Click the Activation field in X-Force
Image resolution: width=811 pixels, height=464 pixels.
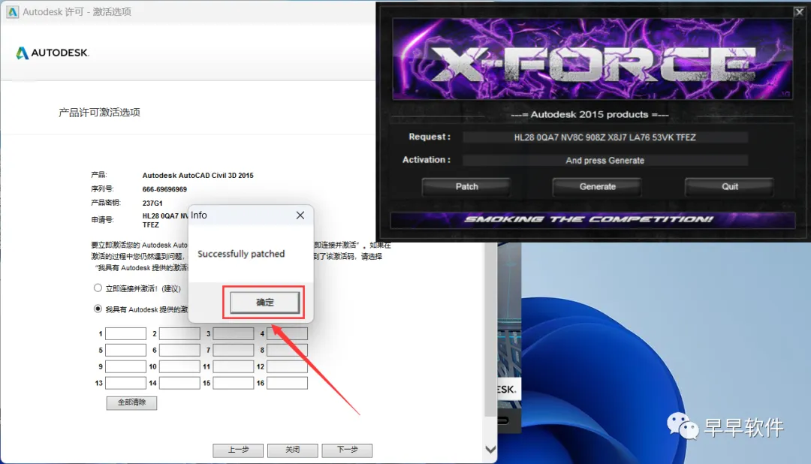point(605,161)
